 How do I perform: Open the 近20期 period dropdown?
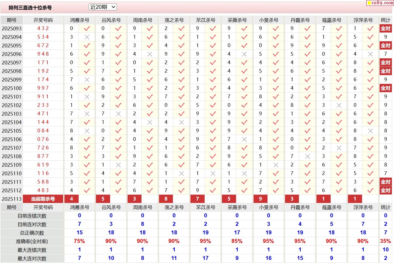coord(103,7)
